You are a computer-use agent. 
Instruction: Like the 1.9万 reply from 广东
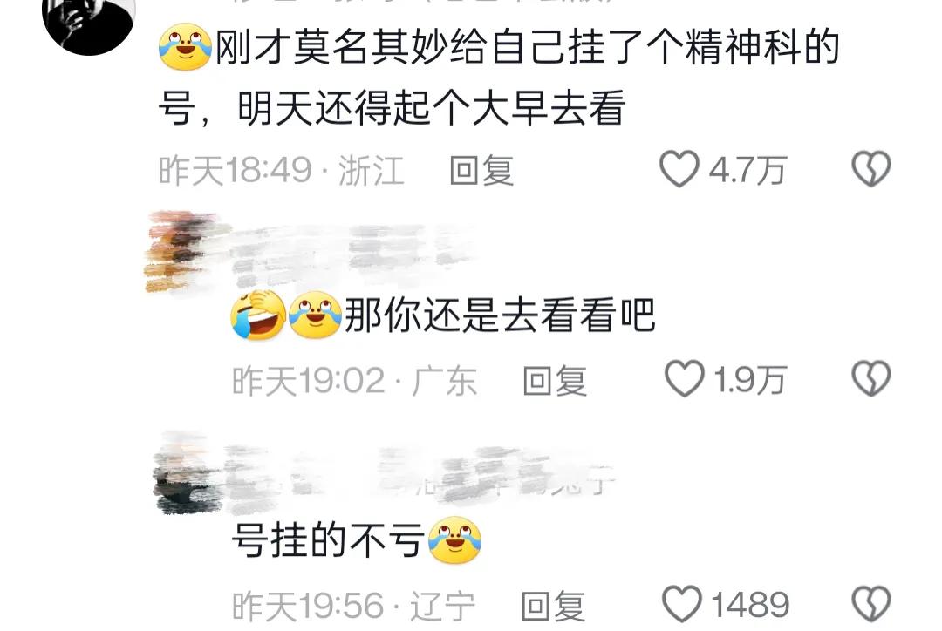click(684, 379)
